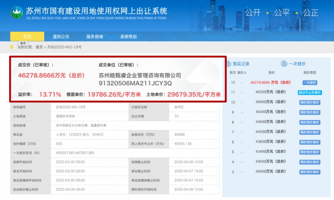Switch to the 一次报价 tab heading

point(297,64)
